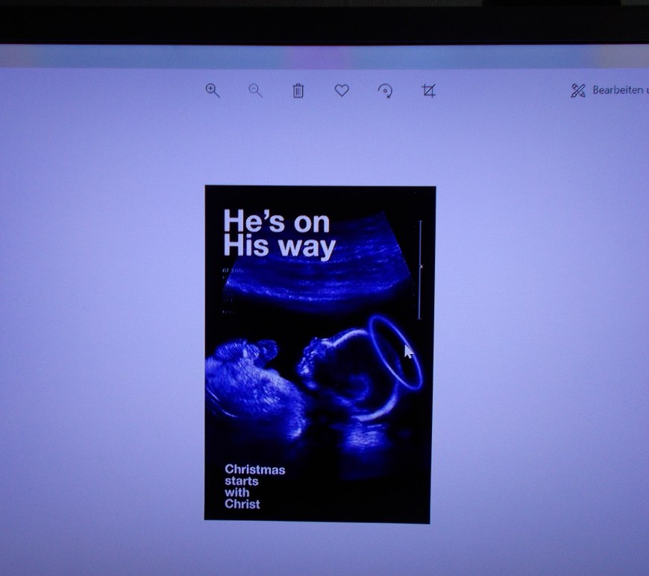Rotate the image using the rotate icon
649x576 pixels.
[385, 91]
